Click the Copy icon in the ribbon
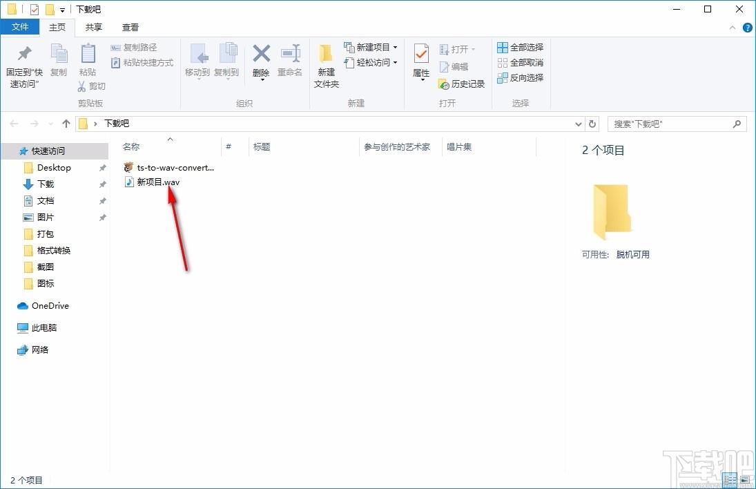This screenshot has width=756, height=489. point(59,54)
